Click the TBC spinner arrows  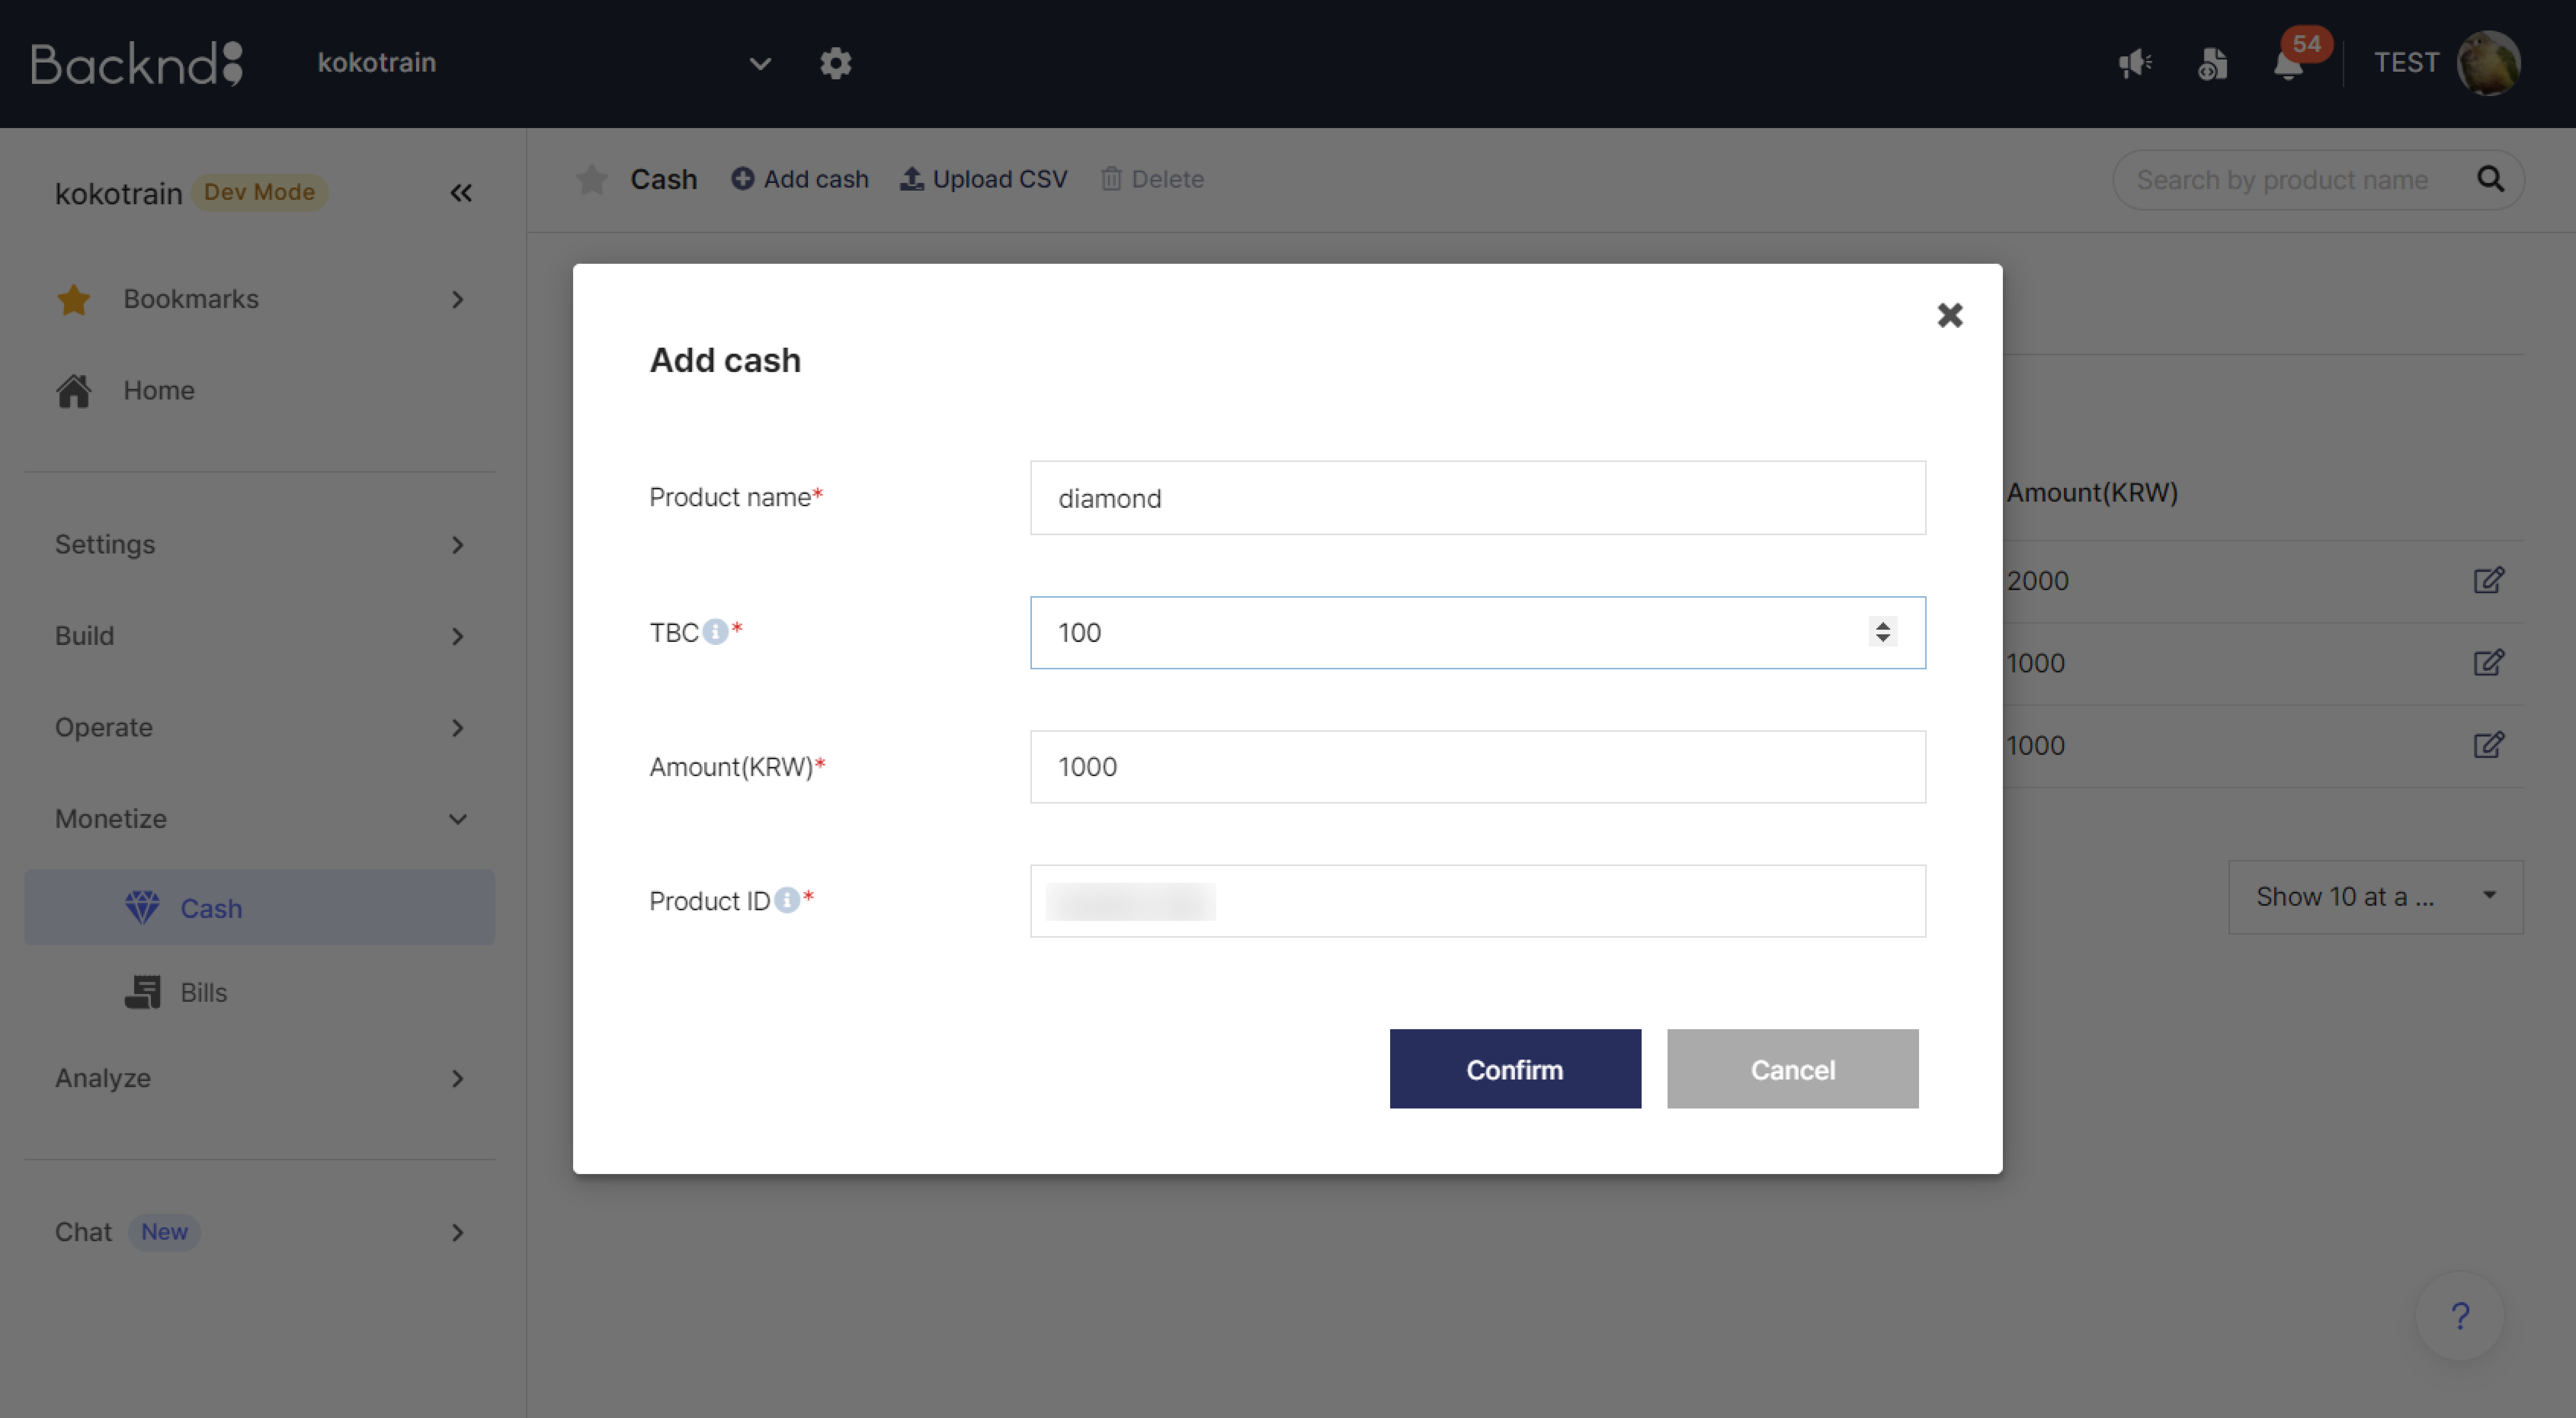(1882, 632)
